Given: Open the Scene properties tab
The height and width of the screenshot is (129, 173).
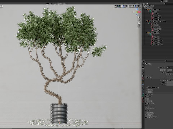Looking at the screenshot, I should [x=143, y=76].
